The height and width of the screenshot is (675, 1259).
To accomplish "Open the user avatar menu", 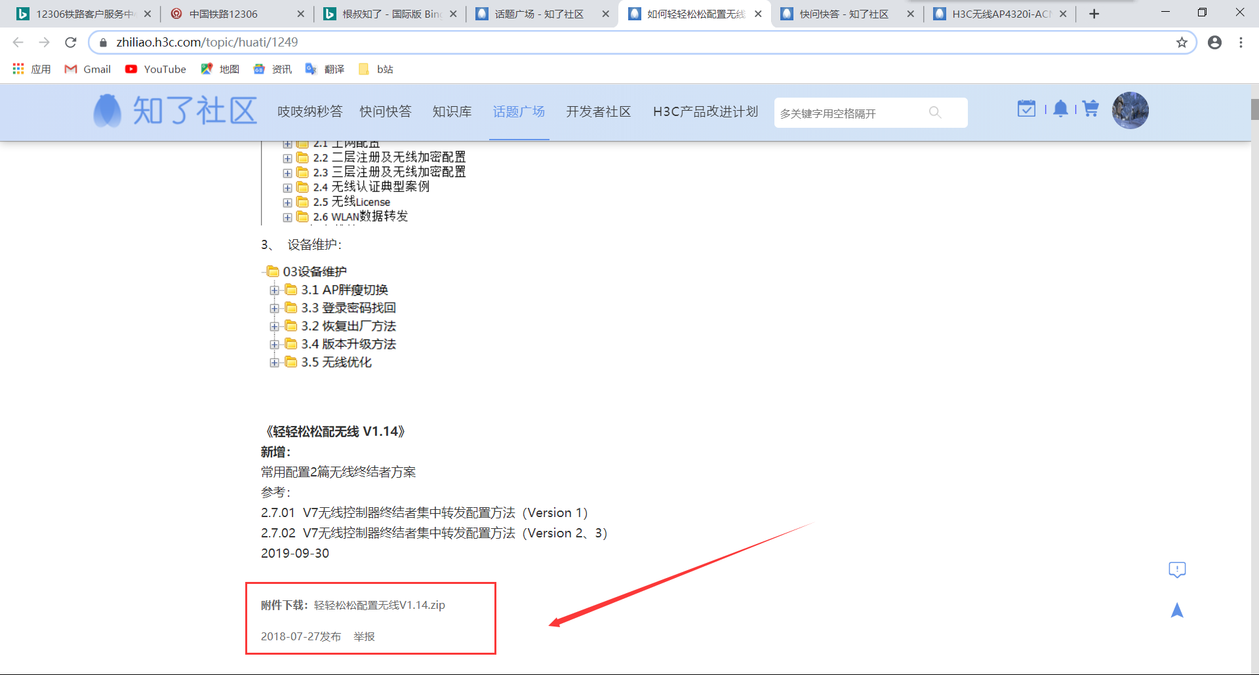I will pos(1130,110).
